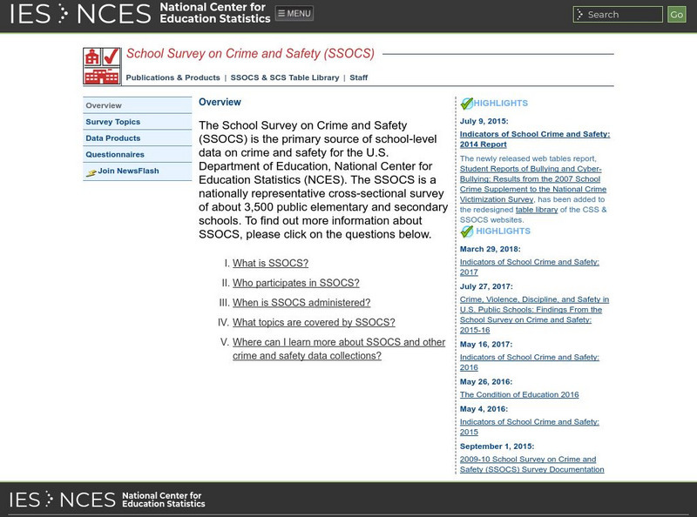Open 'Where can I learn more about SSOCS' link

339,349
